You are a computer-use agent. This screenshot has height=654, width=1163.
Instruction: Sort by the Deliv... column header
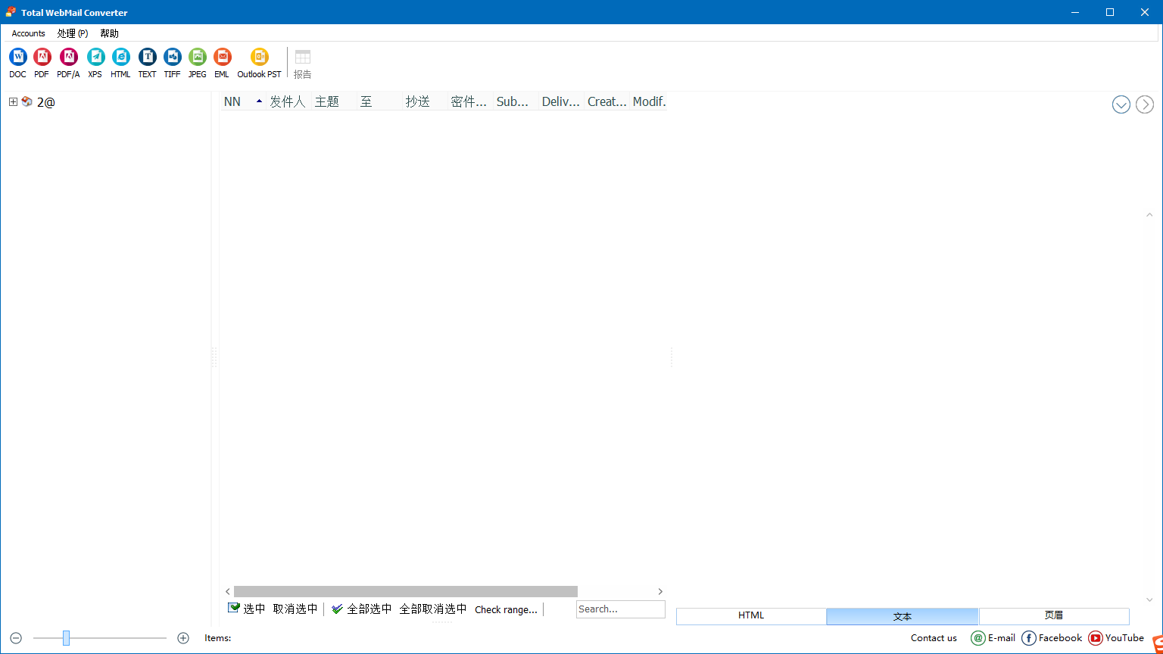tap(561, 101)
